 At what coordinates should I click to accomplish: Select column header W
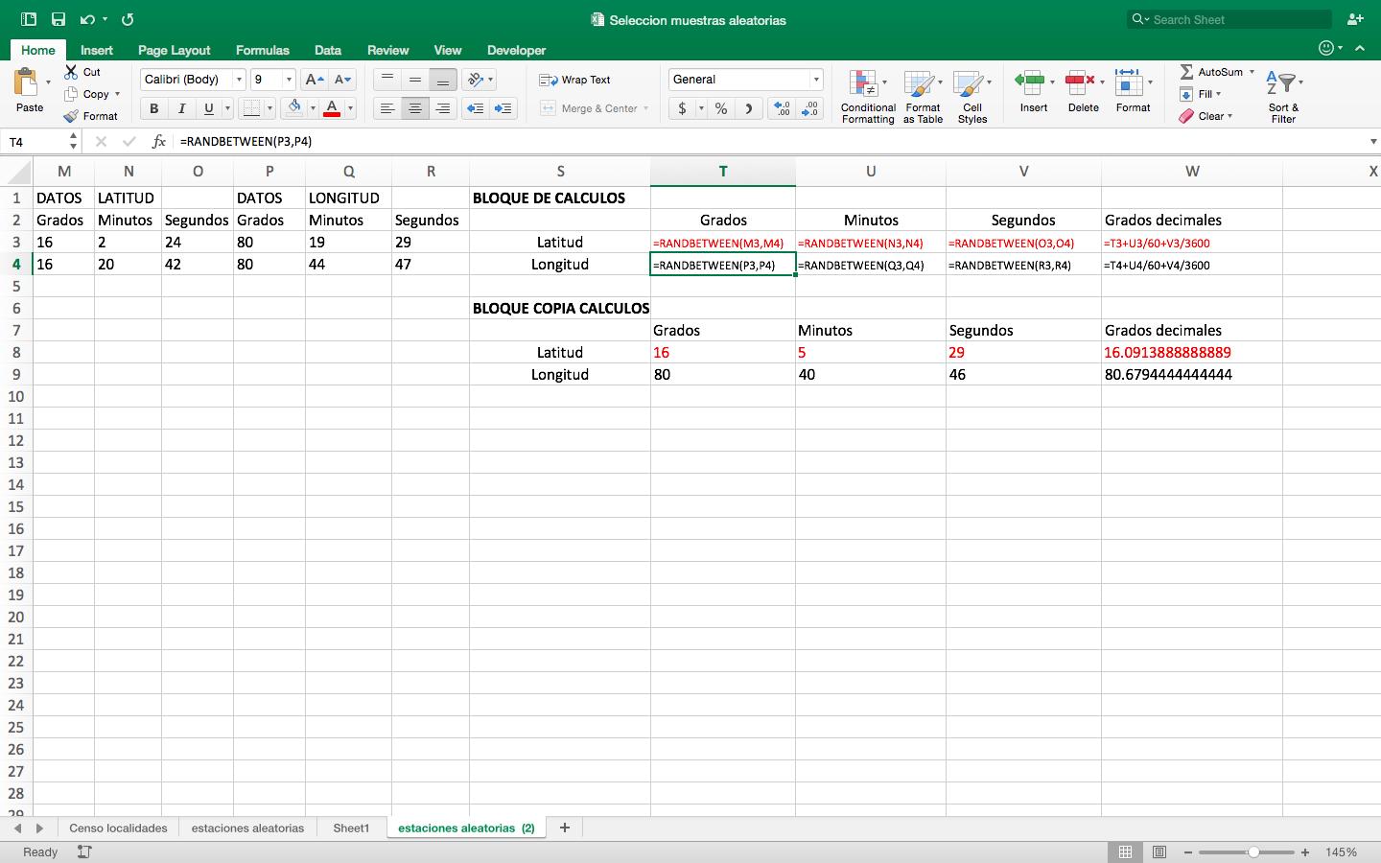coord(1192,171)
